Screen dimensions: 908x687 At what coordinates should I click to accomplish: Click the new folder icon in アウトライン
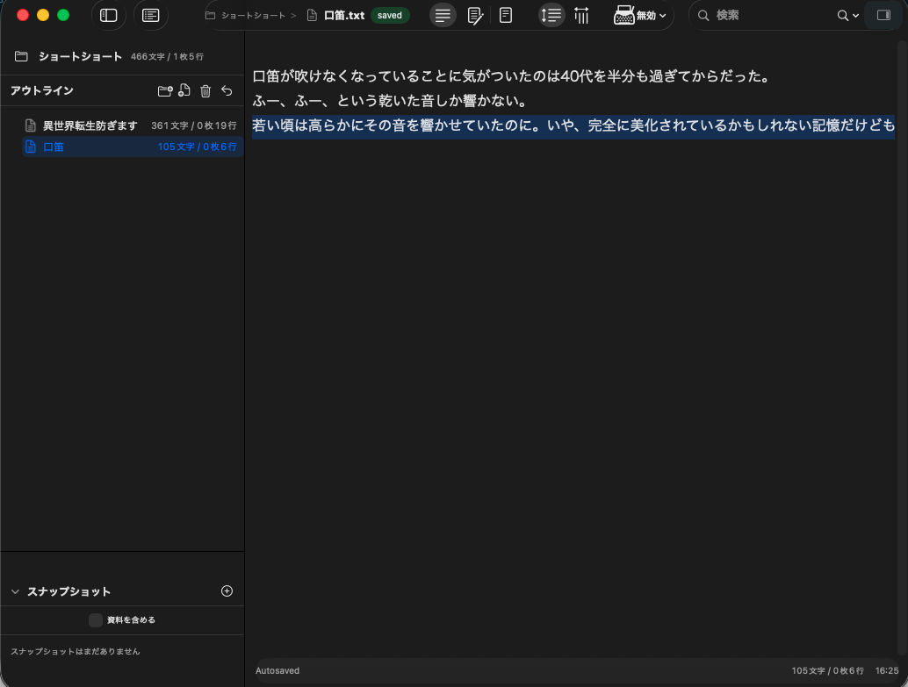165,91
